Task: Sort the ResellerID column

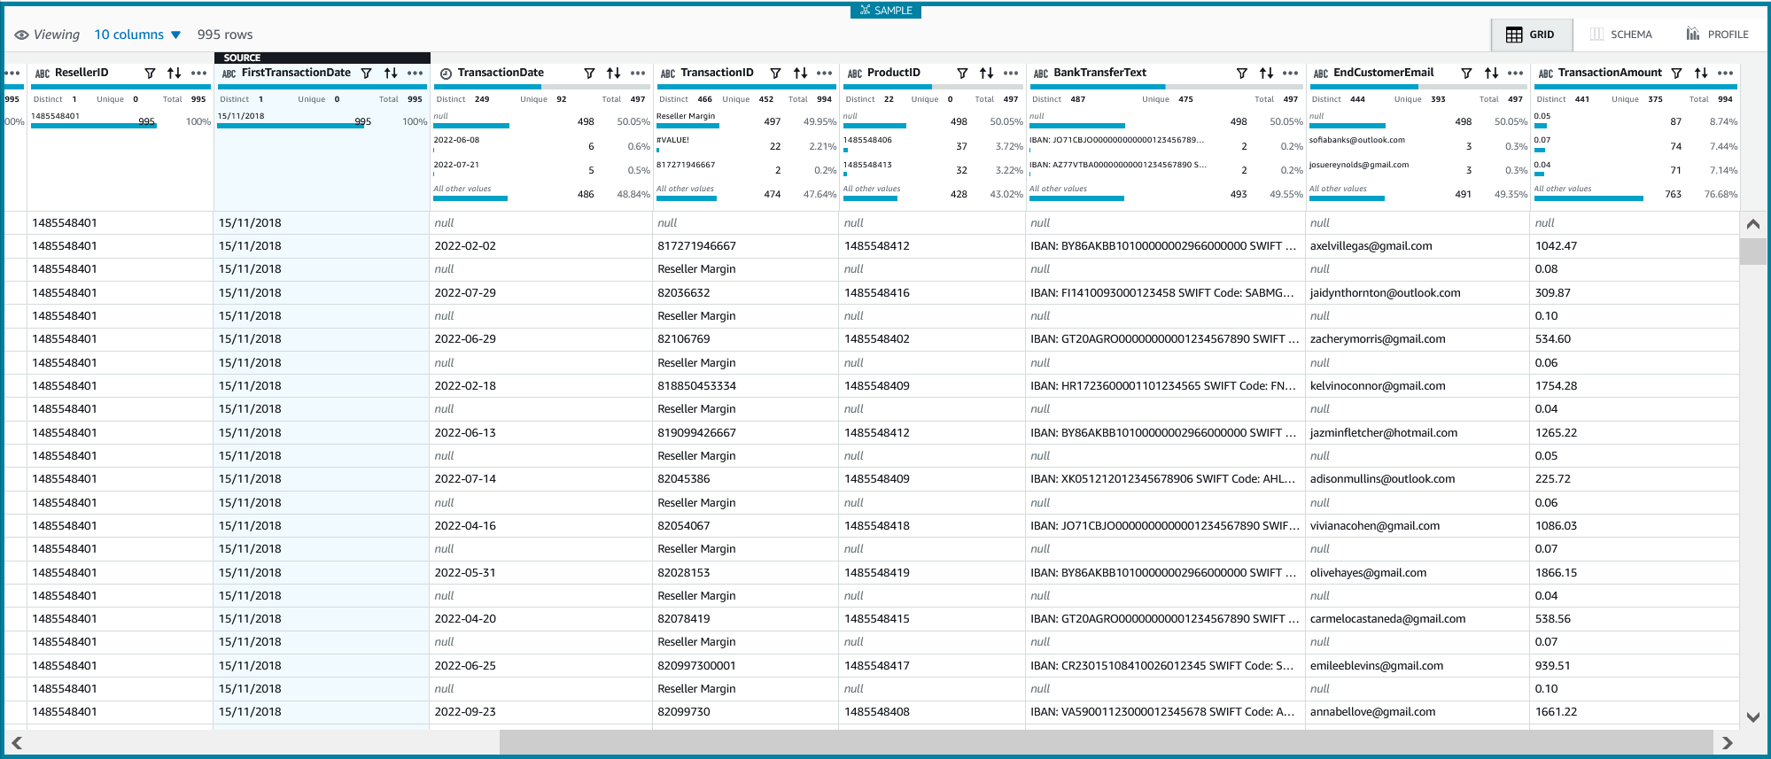Action: pyautogui.click(x=174, y=74)
